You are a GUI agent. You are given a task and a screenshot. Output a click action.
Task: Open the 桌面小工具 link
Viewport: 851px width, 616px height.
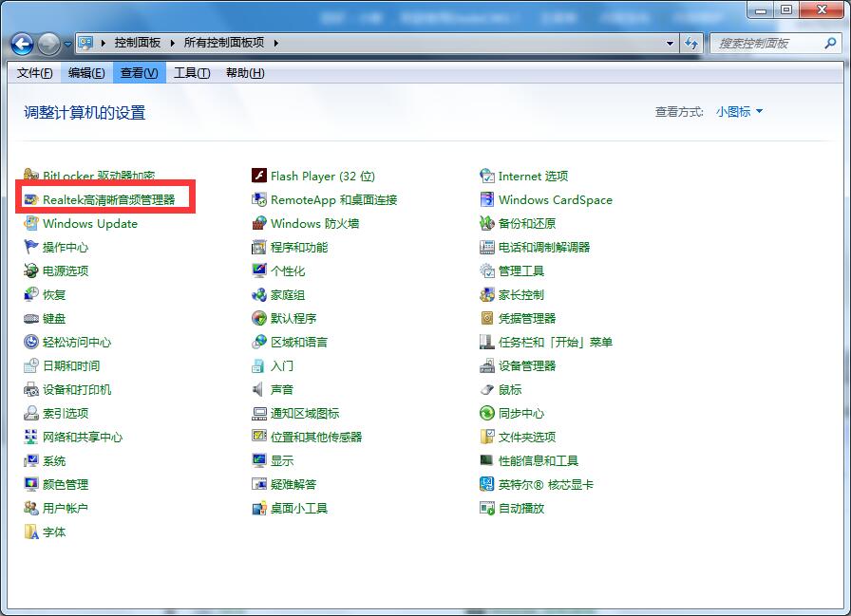[x=299, y=508]
